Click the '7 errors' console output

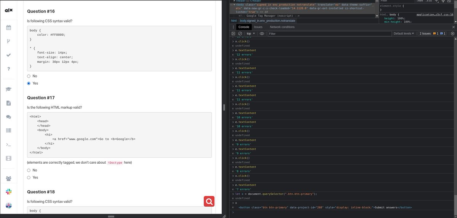243,189
